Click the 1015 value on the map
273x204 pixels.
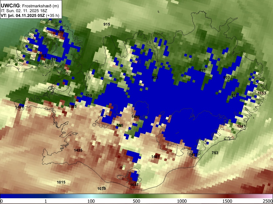coord(61,182)
